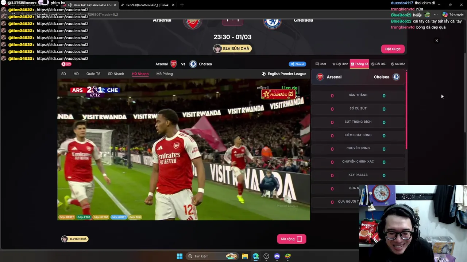Image resolution: width=467 pixels, height=262 pixels.
Task: Open BlueStacks from the taskbar
Action: 288,256
